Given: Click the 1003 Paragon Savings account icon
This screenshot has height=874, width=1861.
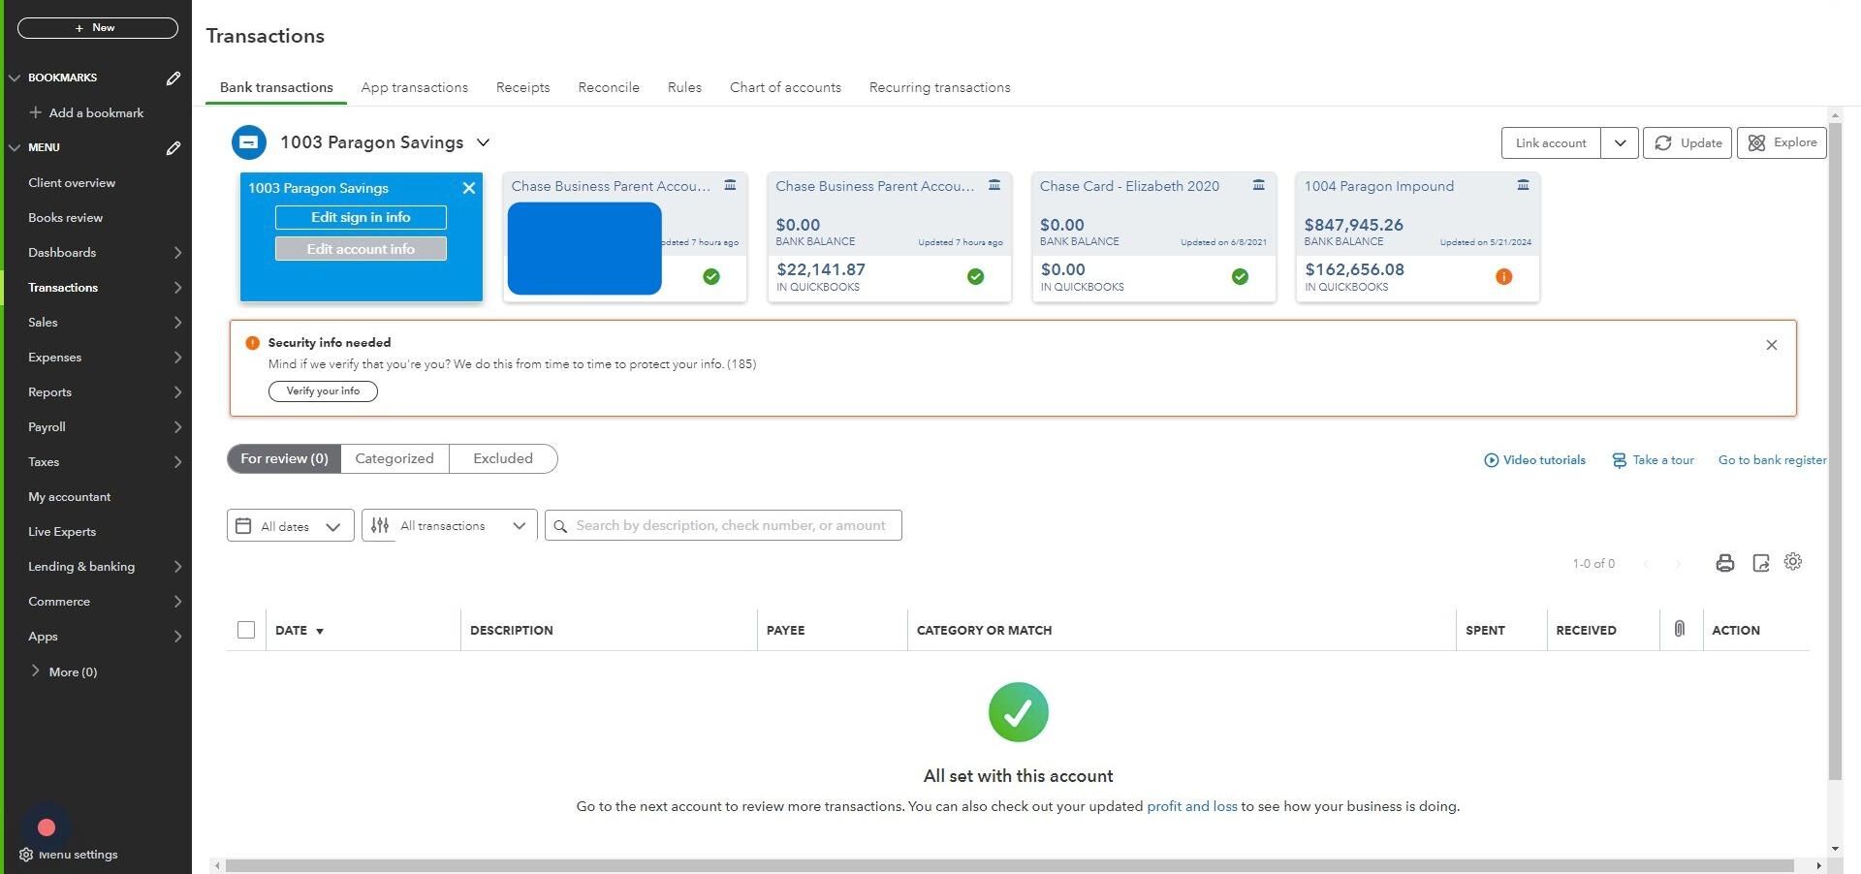Looking at the screenshot, I should (x=249, y=142).
